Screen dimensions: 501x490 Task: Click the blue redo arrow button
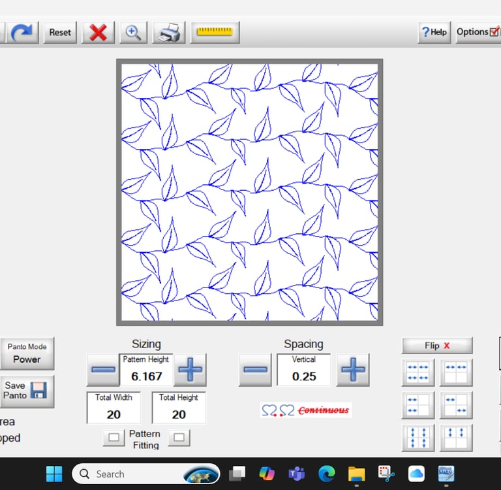point(22,32)
